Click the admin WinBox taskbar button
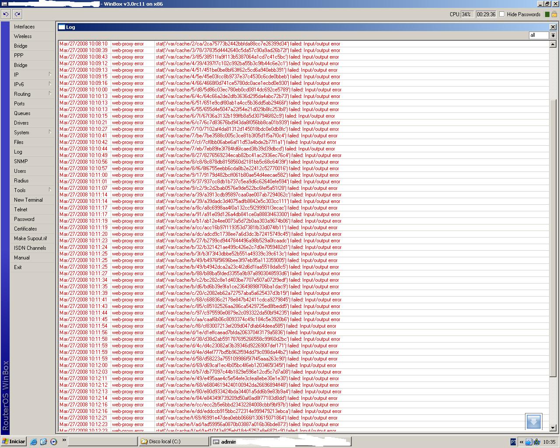The width and height of the screenshot is (560, 448). 281,442
